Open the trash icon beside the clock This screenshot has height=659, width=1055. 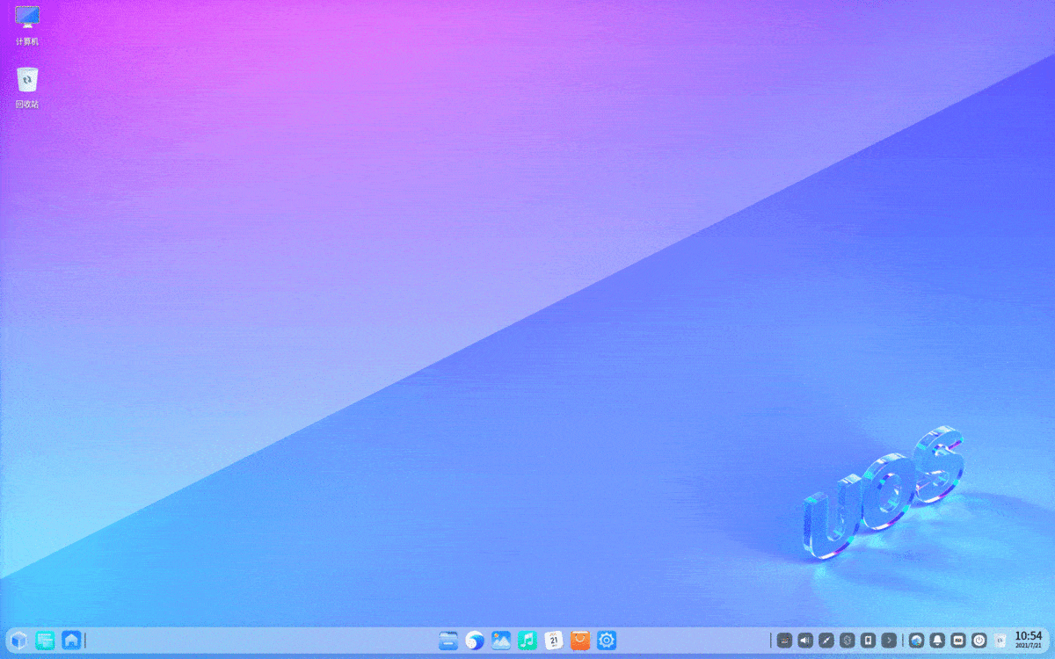pos(1000,641)
